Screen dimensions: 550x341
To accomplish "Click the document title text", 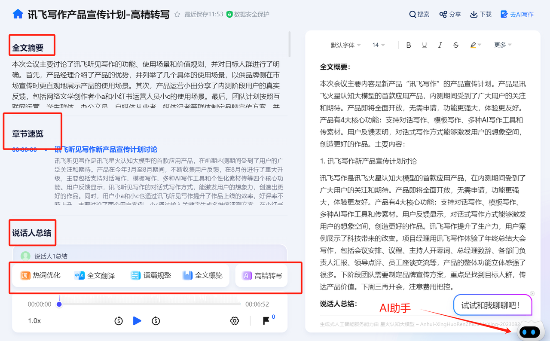I will (98, 14).
